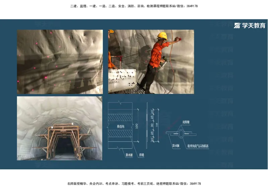Open the photo of the worker welding
Viewport: 268px width, 189px height.
click(x=151, y=62)
